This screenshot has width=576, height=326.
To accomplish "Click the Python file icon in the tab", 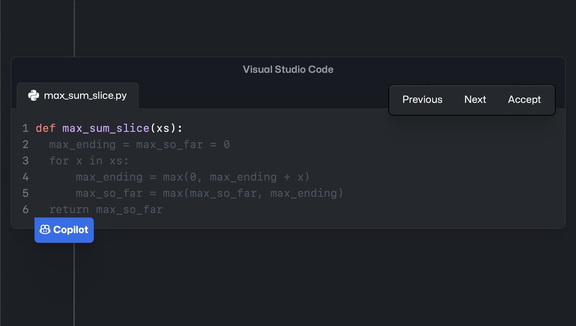I will [x=33, y=95].
